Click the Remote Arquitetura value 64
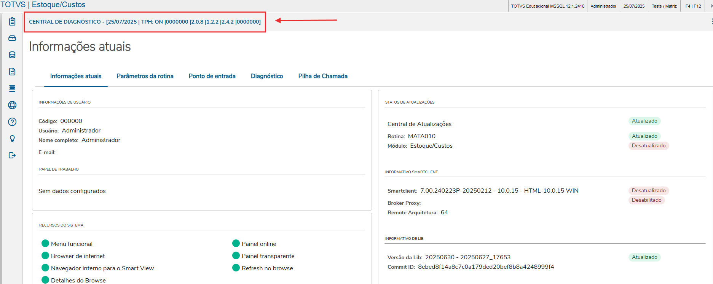Image resolution: width=713 pixels, height=284 pixels. [444, 212]
